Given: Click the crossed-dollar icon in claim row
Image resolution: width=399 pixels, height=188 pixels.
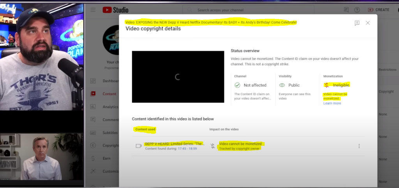Looking at the screenshot, I should point(212,146).
